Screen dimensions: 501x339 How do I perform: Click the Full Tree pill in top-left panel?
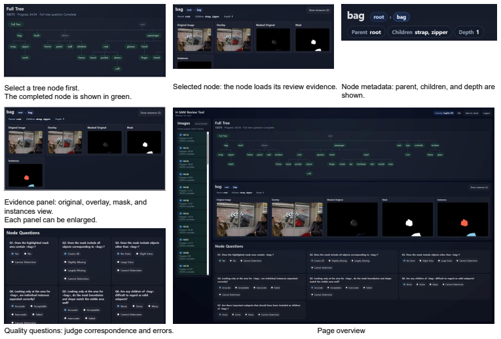click(16, 24)
